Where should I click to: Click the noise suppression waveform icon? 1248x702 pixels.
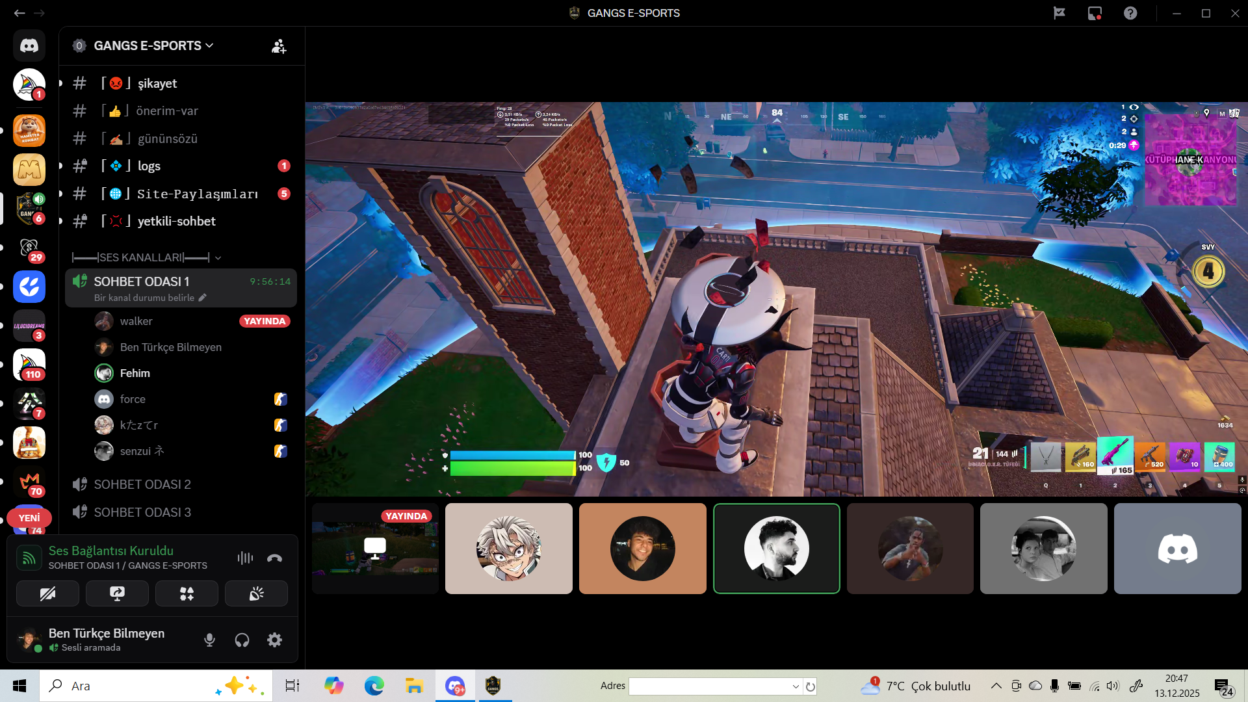tap(245, 558)
